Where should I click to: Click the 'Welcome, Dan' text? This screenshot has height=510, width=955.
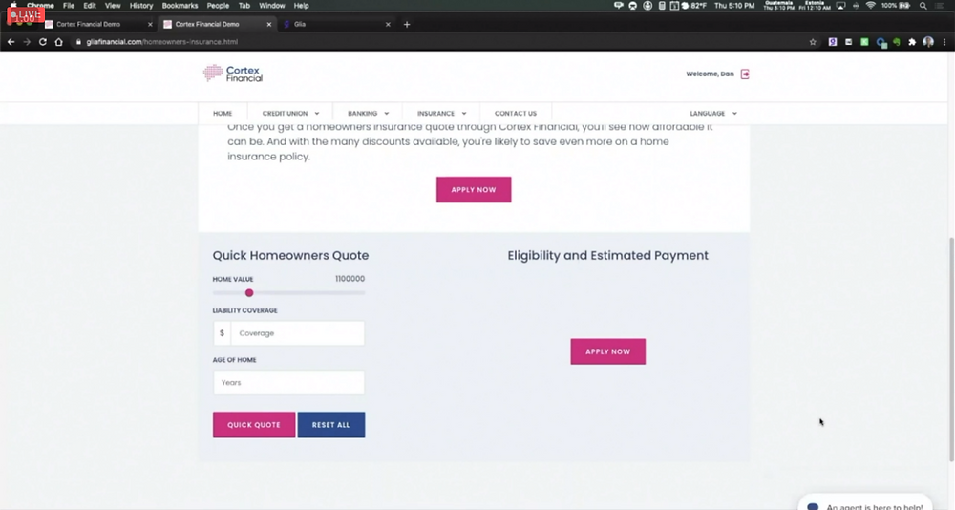[x=710, y=74]
